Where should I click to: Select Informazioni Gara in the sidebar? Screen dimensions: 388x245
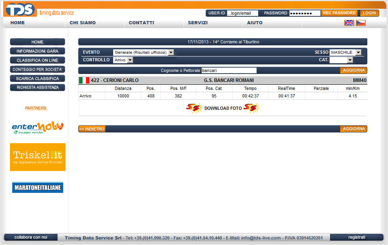point(37,51)
